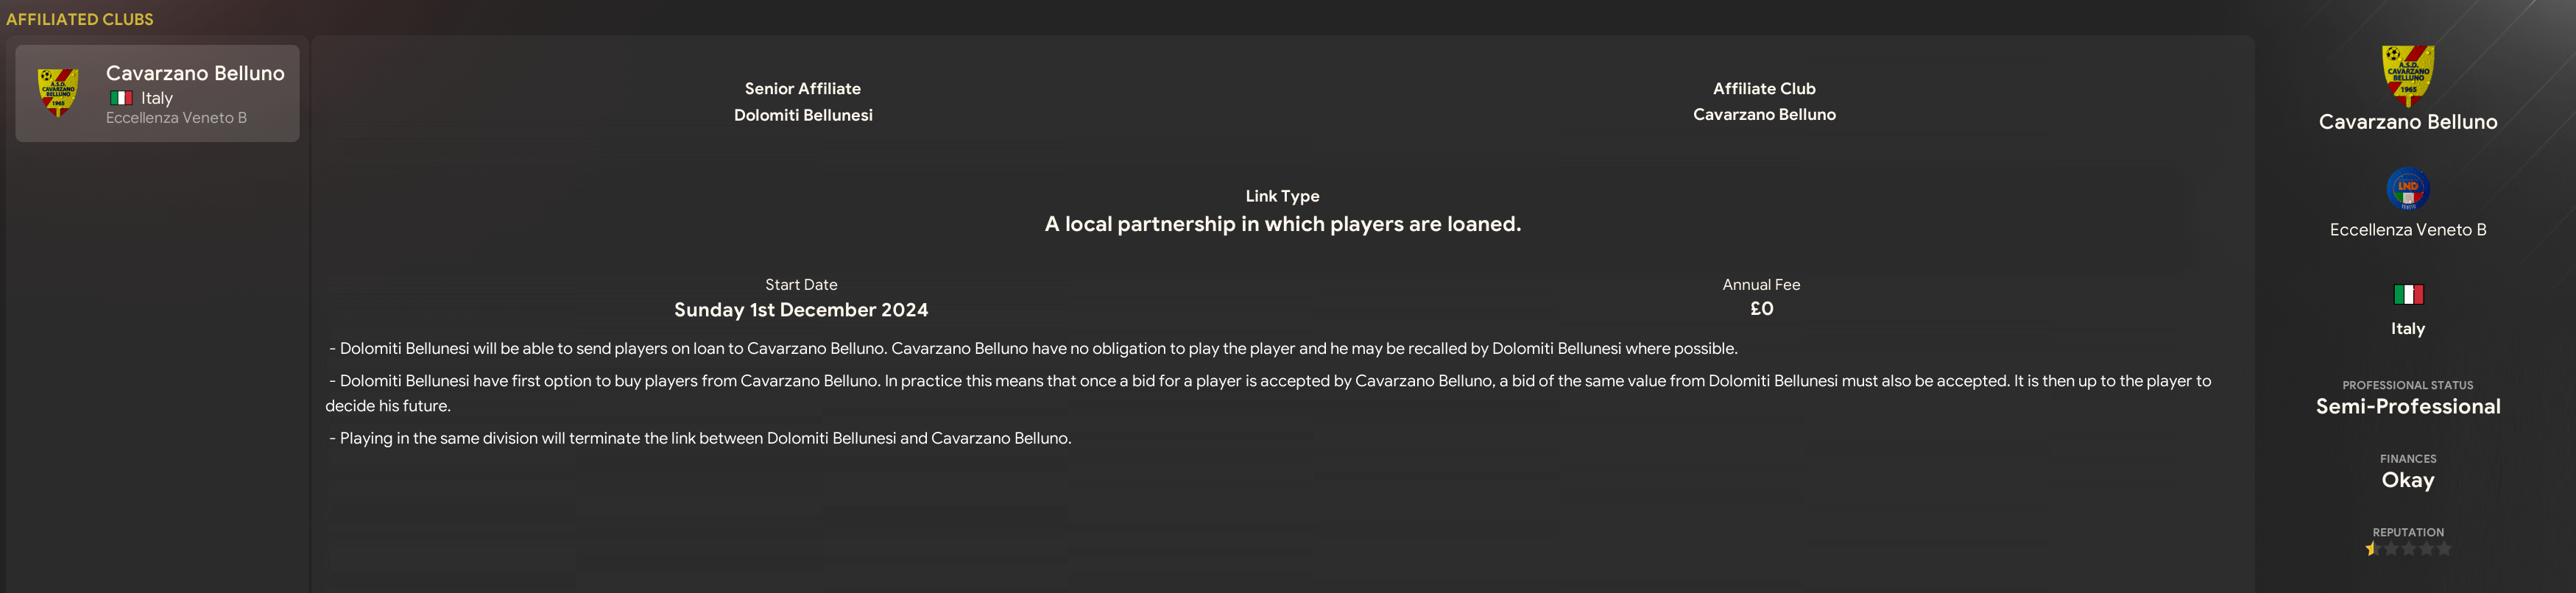This screenshot has height=593, width=2576.
Task: Click the Italy flag in right panel
Action: (x=2407, y=294)
